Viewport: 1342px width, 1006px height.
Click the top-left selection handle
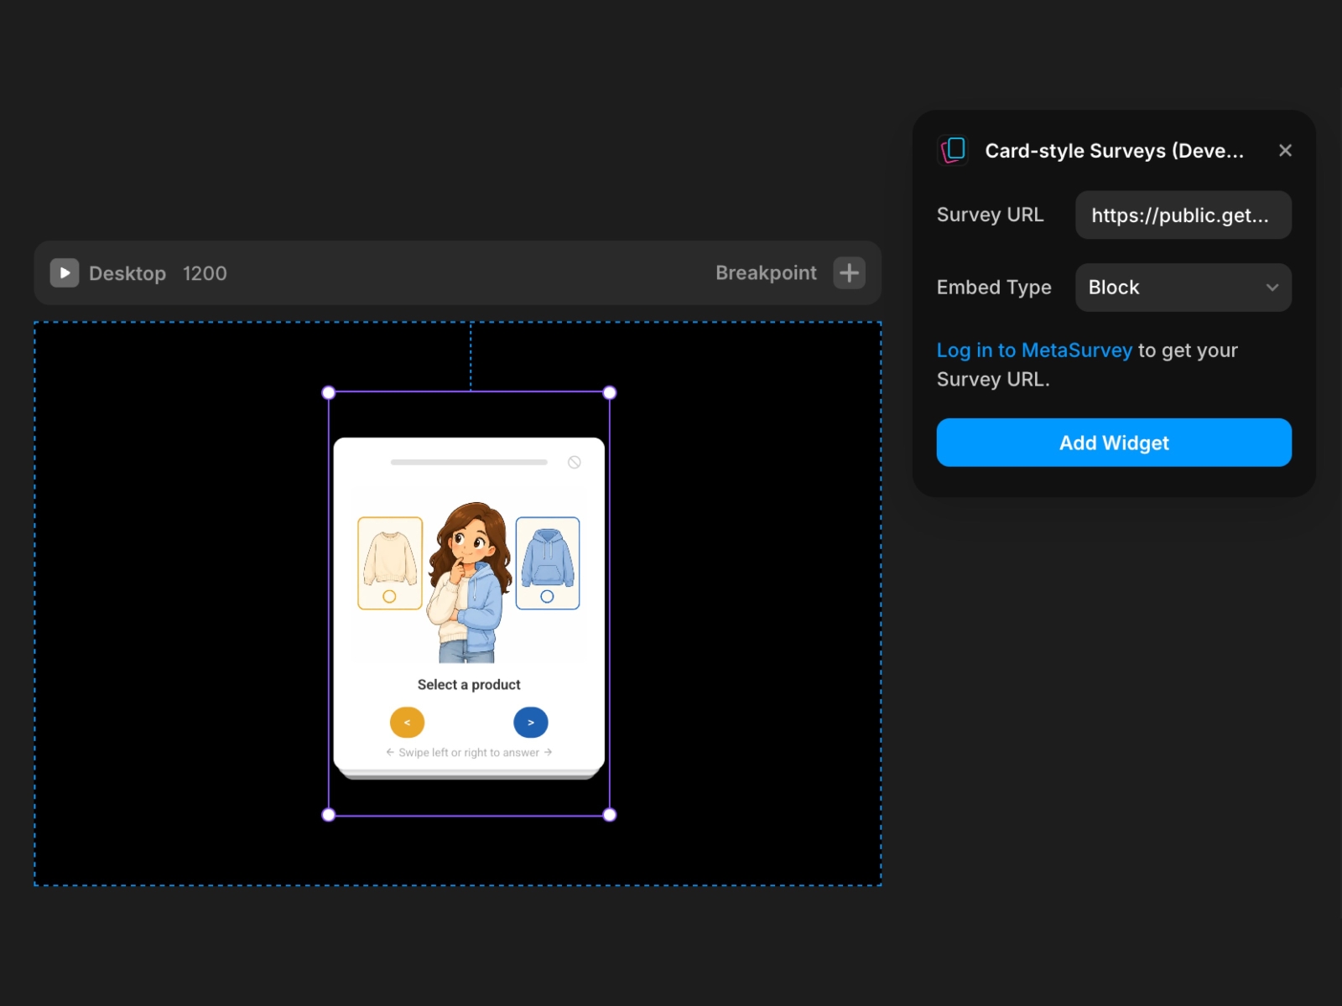point(329,392)
